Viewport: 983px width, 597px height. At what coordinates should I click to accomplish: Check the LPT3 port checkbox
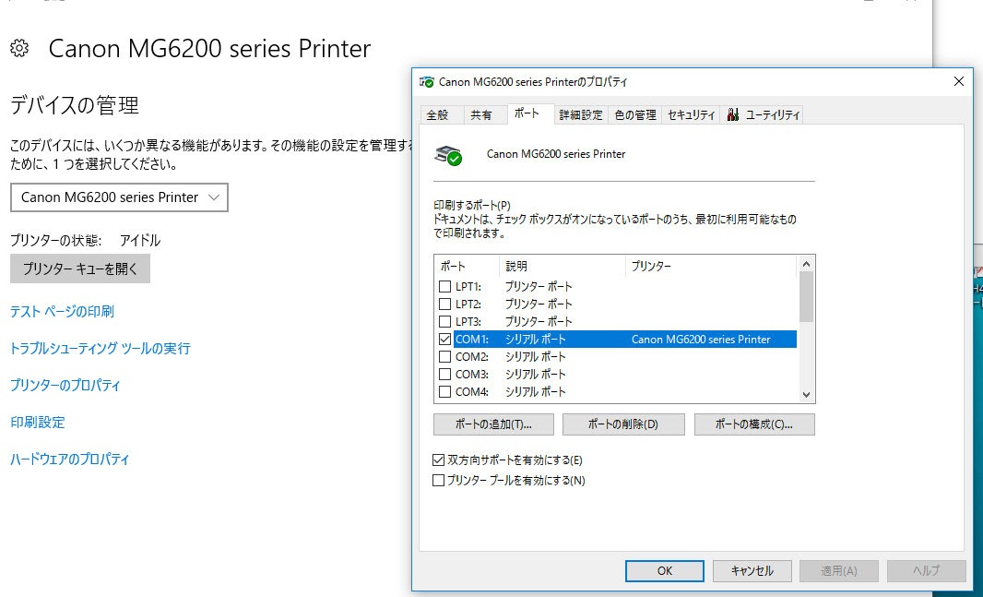coord(444,322)
